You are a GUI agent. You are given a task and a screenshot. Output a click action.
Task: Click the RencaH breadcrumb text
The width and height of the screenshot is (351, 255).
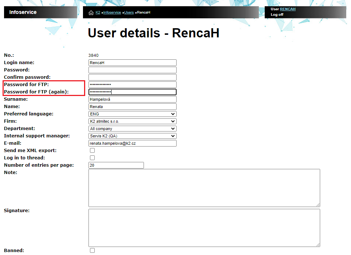pyautogui.click(x=144, y=12)
